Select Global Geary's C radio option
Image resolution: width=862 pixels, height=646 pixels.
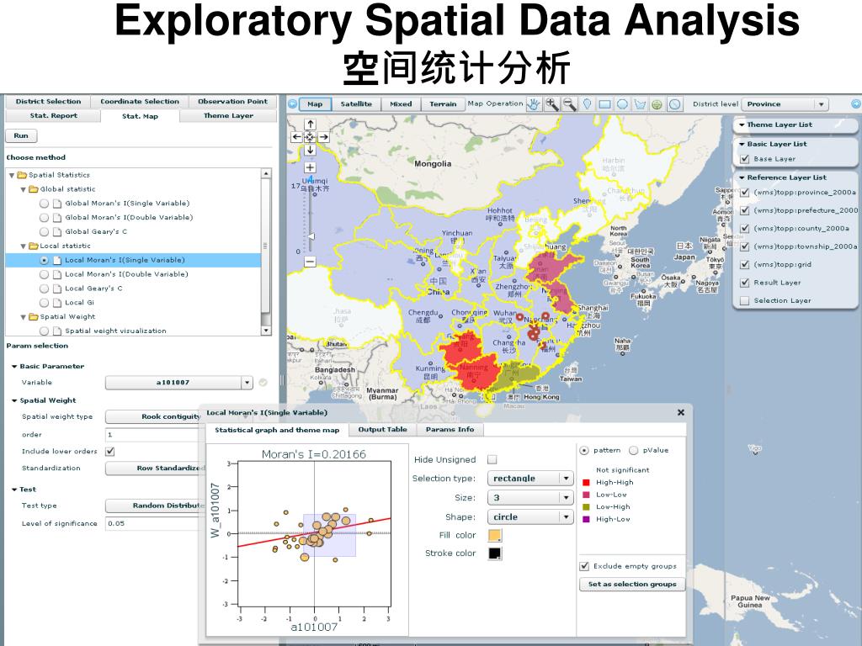point(44,232)
